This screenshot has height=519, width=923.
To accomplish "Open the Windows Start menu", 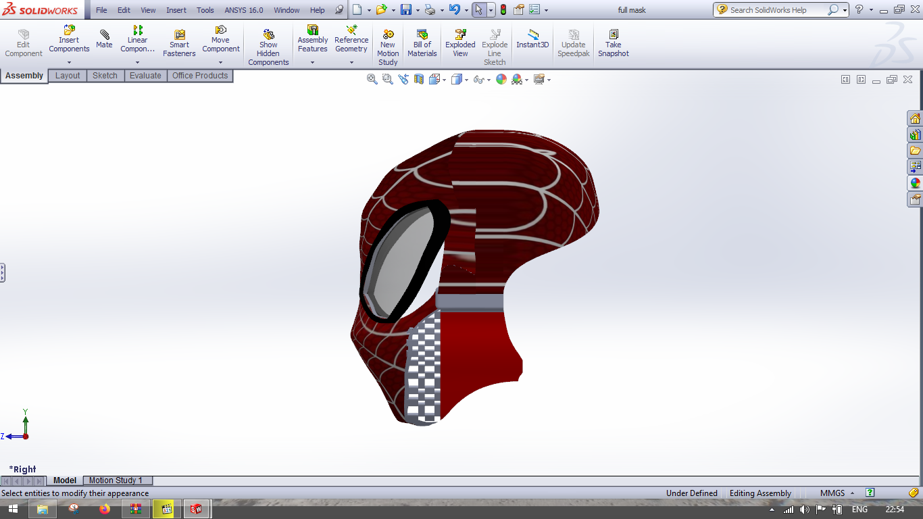I will point(12,509).
